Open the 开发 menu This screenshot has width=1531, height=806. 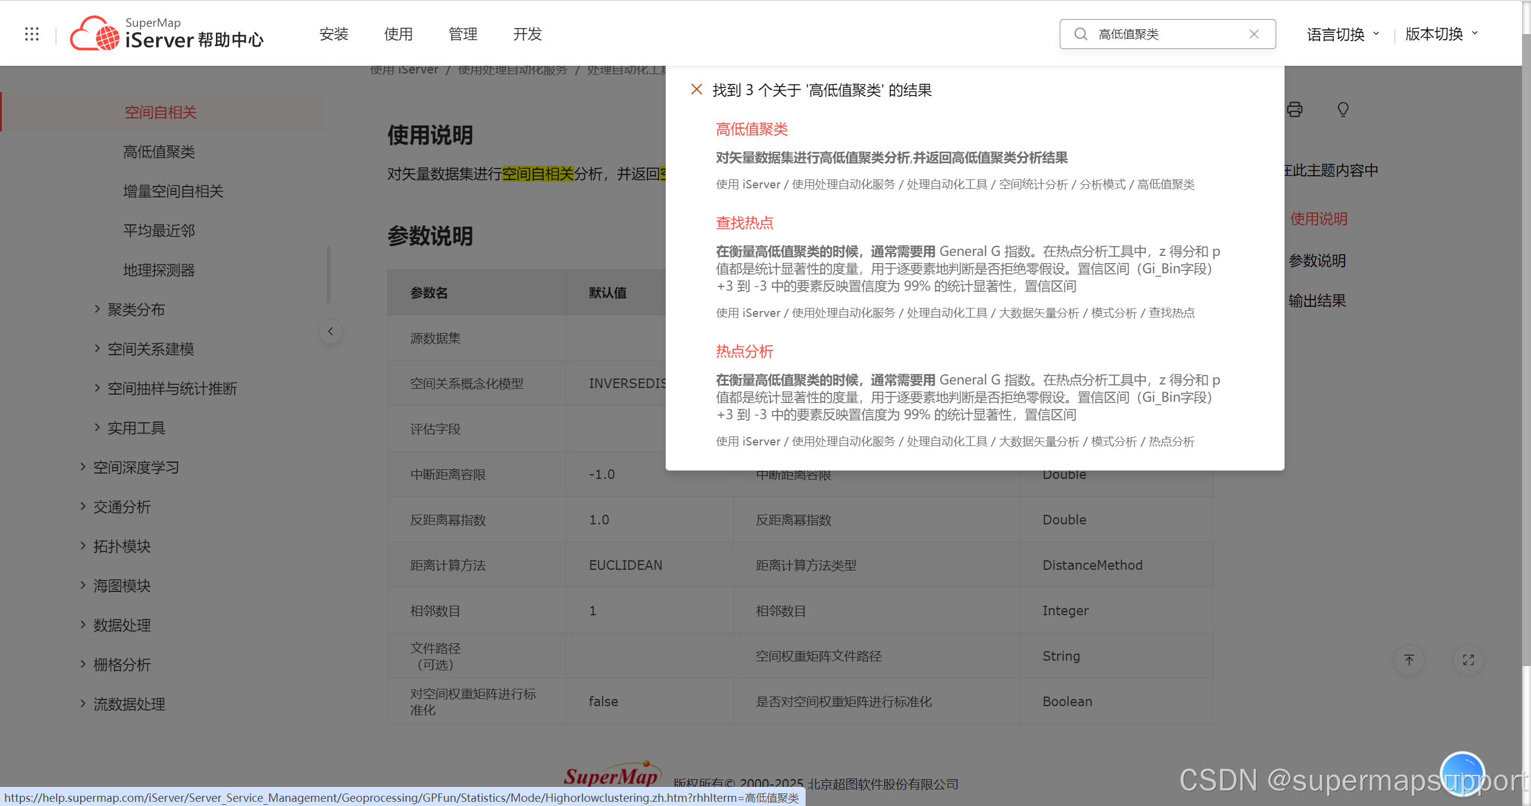pos(527,34)
